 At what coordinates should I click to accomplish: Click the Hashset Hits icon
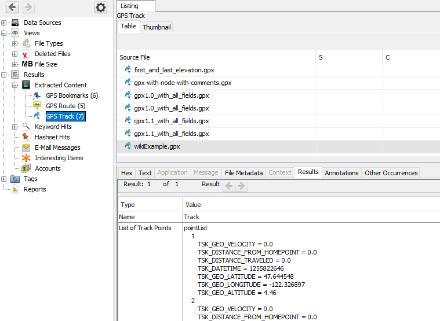click(x=26, y=137)
